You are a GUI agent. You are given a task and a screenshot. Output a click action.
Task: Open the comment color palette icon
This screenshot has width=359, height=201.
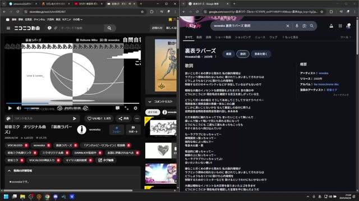(x=8, y=118)
